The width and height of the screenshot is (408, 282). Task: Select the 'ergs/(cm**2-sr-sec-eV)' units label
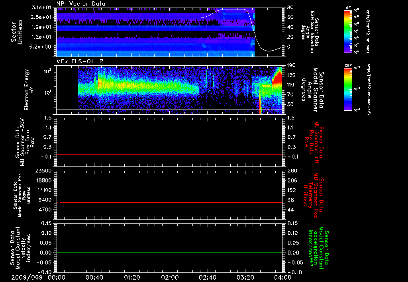click(369, 89)
